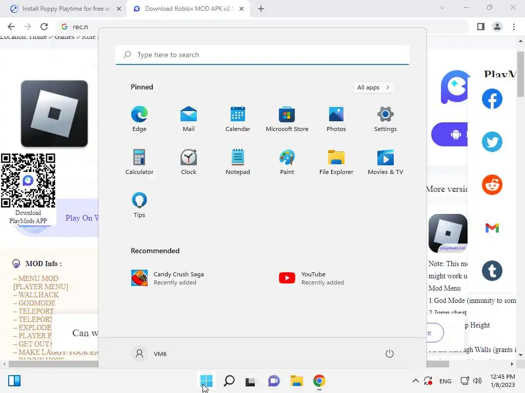Share page on Twitter
This screenshot has width=525, height=393.
(492, 142)
